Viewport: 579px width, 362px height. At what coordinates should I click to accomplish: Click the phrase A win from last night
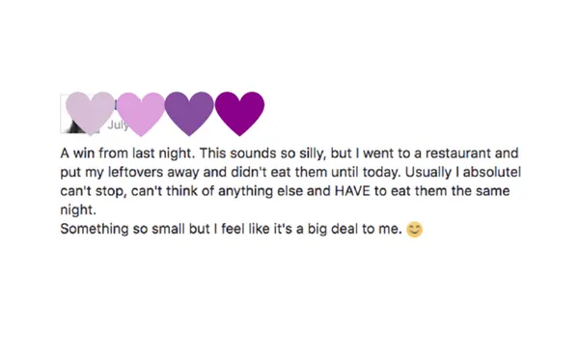pyautogui.click(x=127, y=153)
